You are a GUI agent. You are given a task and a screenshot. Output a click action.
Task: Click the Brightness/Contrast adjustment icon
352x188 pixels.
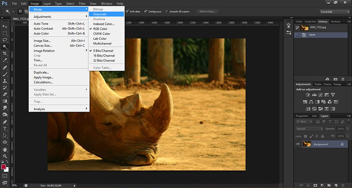[x=308, y=95]
